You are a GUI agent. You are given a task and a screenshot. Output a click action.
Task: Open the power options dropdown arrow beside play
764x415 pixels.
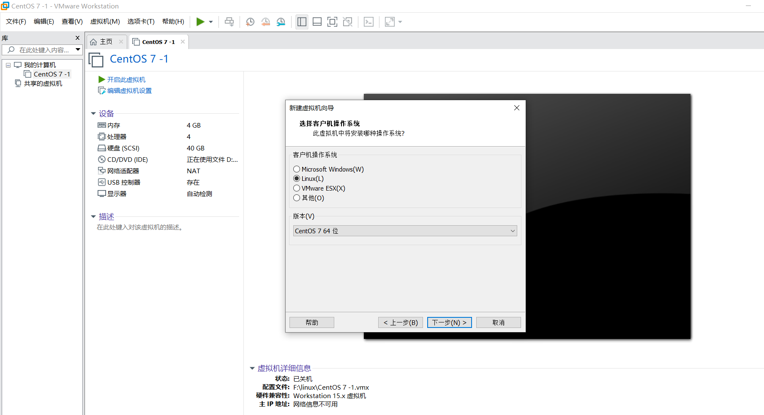pyautogui.click(x=210, y=22)
